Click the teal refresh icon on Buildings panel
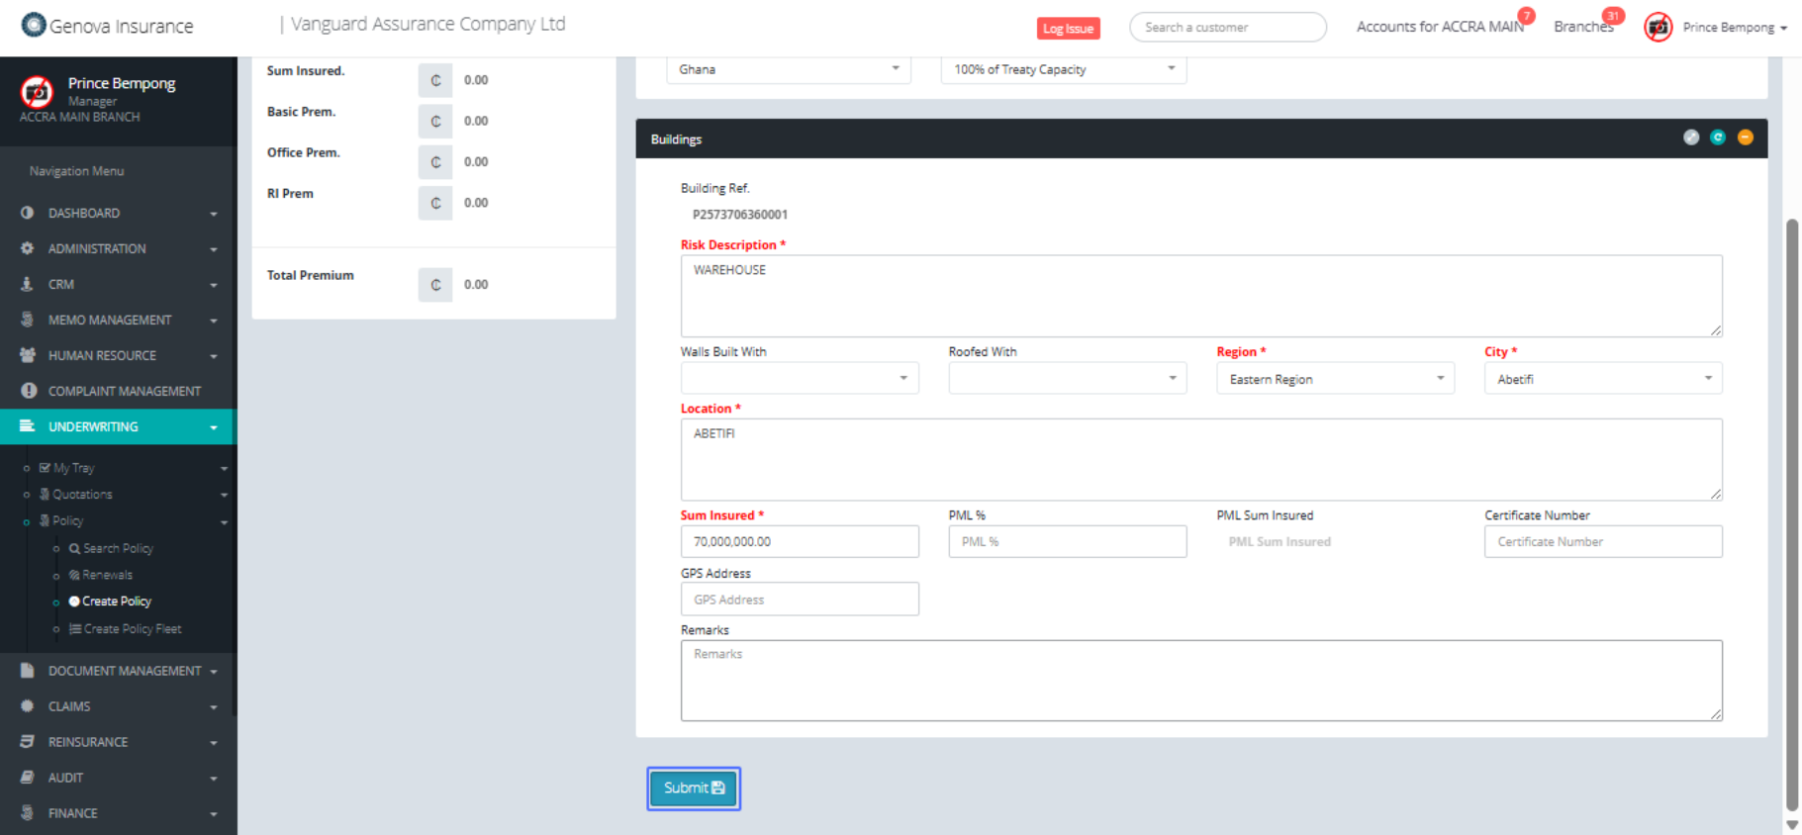This screenshot has height=835, width=1802. [x=1718, y=138]
